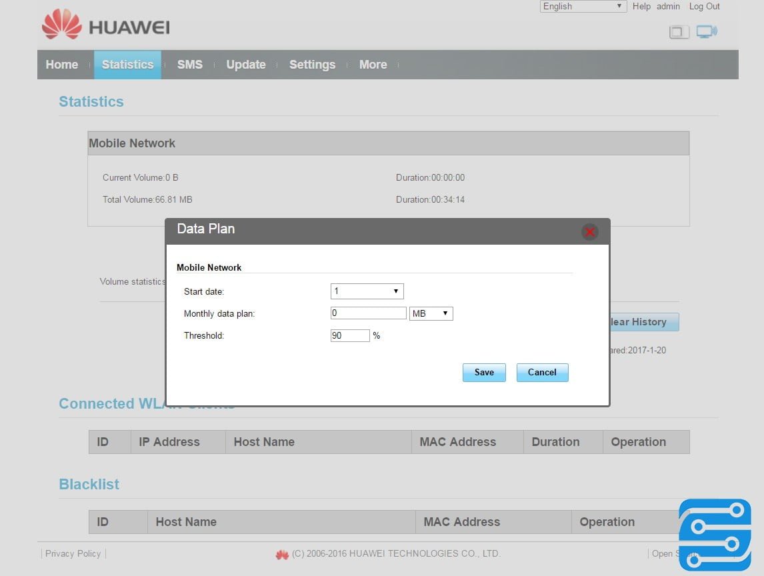This screenshot has width=764, height=576.
Task: Select the More tab
Action: [373, 65]
